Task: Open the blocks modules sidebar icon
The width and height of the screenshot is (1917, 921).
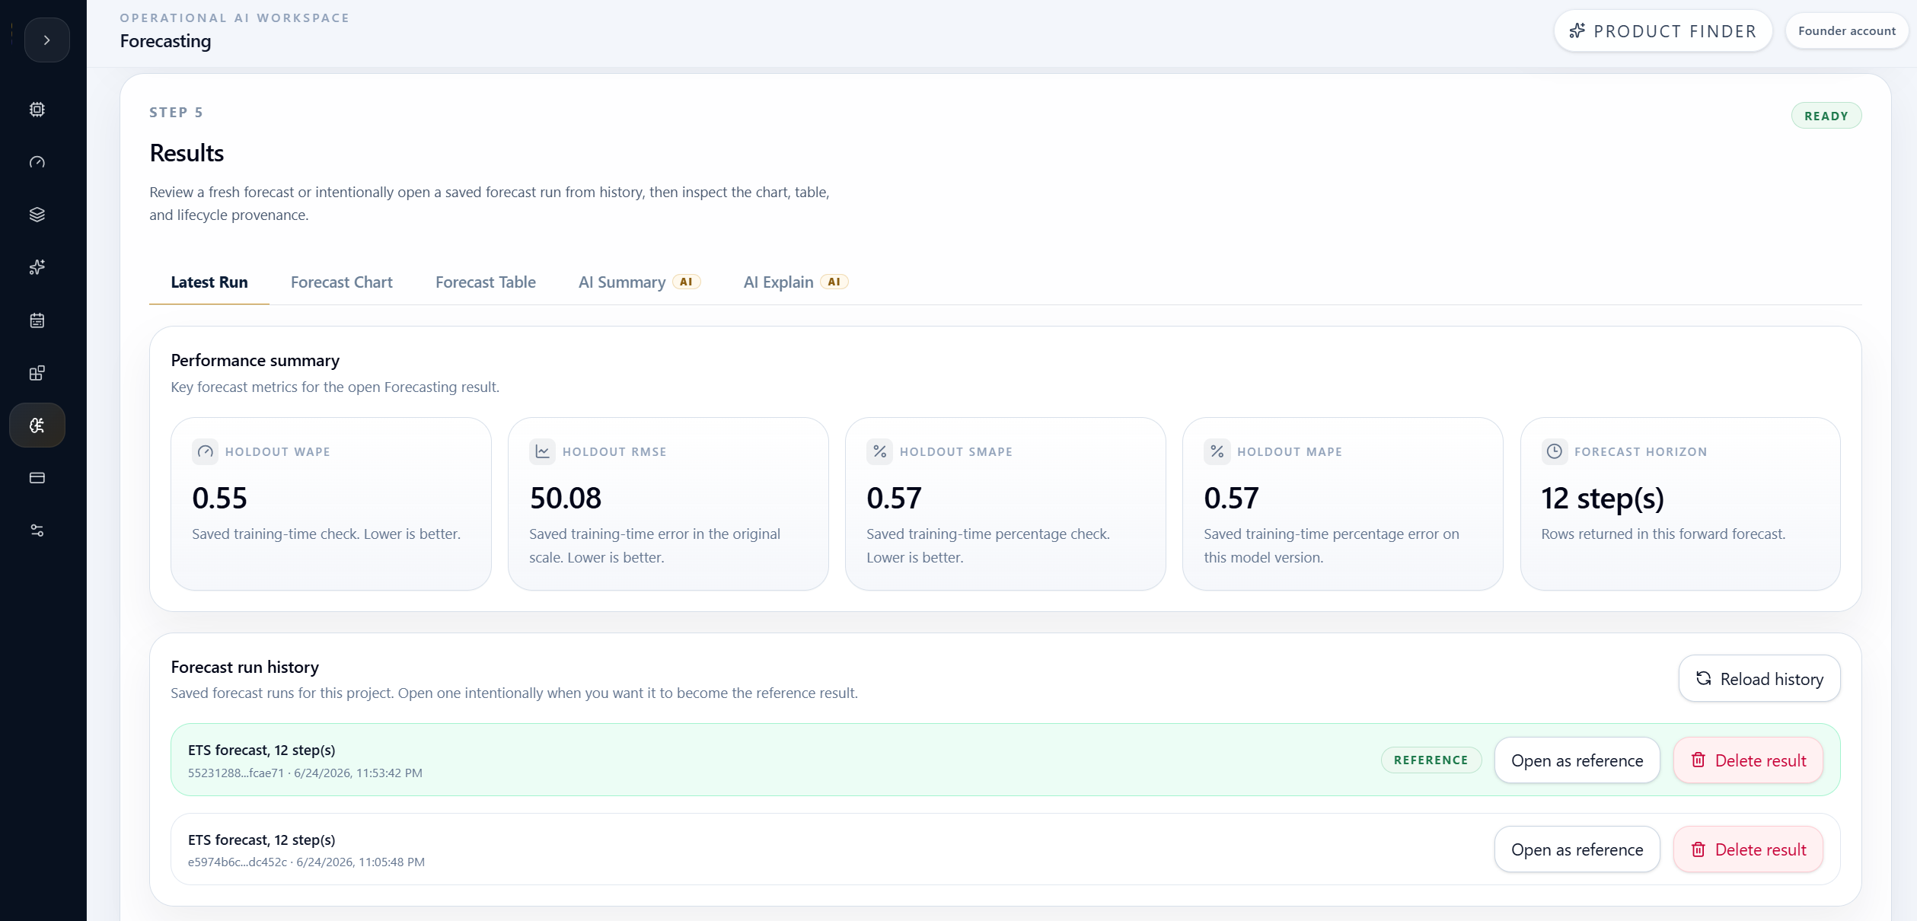Action: [37, 373]
